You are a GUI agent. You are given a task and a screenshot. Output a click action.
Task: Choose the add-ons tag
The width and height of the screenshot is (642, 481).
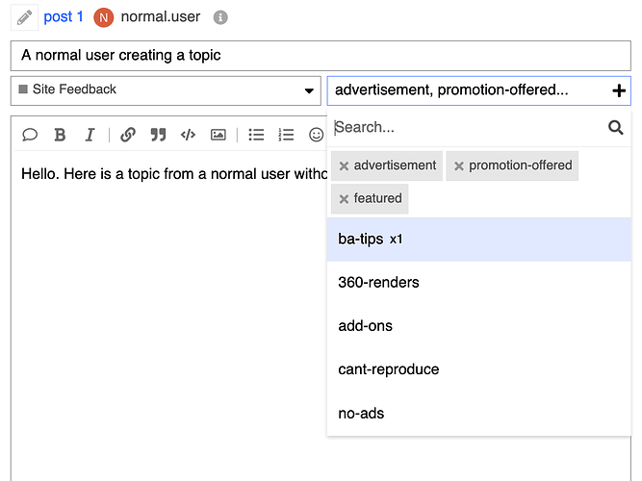(x=478, y=326)
